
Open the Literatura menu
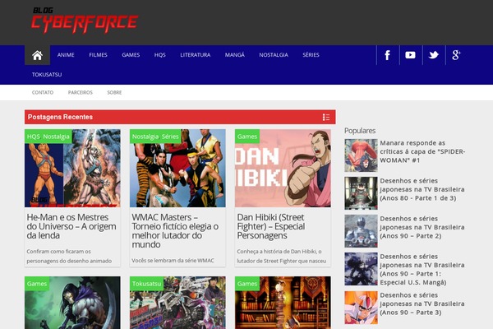point(196,55)
